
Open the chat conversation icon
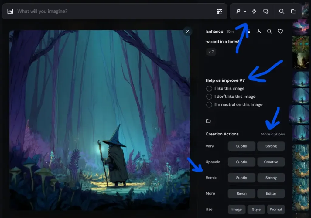pyautogui.click(x=266, y=11)
